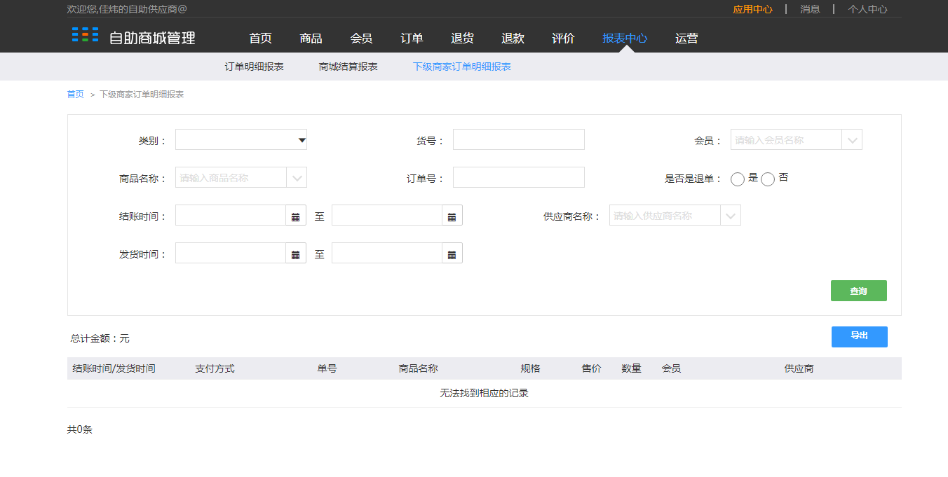Viewport: 948px width, 477px height.
Task: Open calendar for 结账时间 end date
Action: click(452, 216)
